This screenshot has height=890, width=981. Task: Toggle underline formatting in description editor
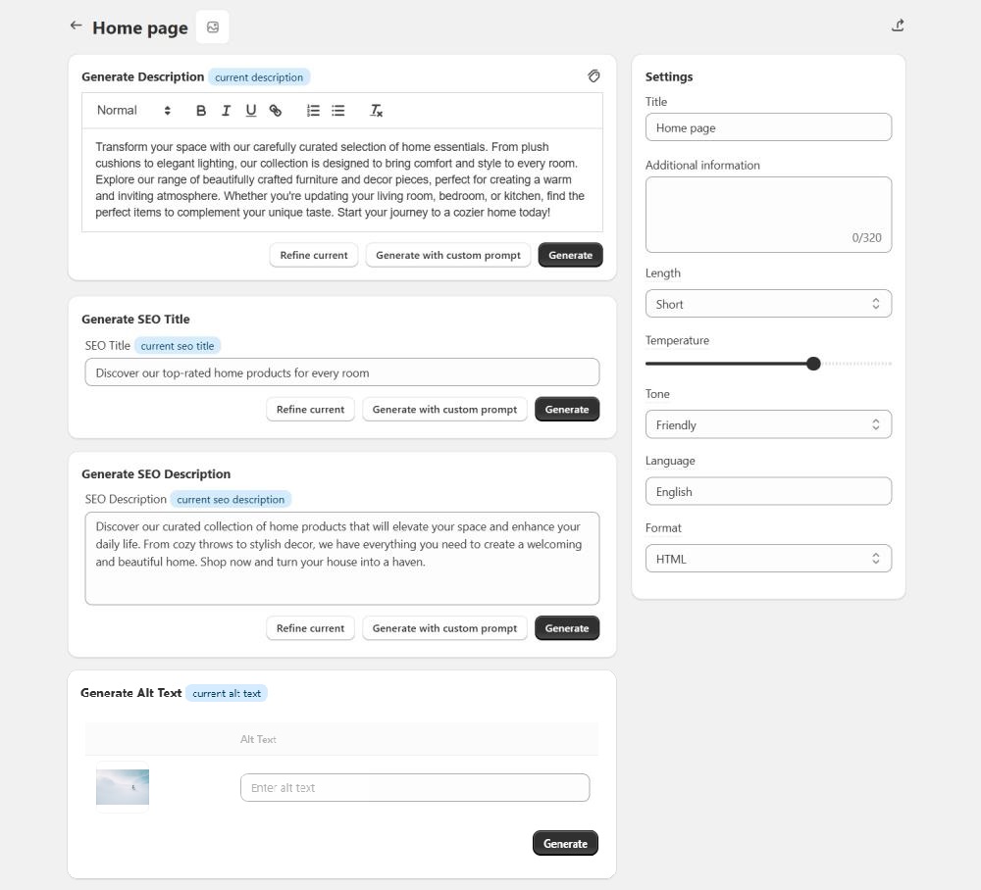pos(251,111)
